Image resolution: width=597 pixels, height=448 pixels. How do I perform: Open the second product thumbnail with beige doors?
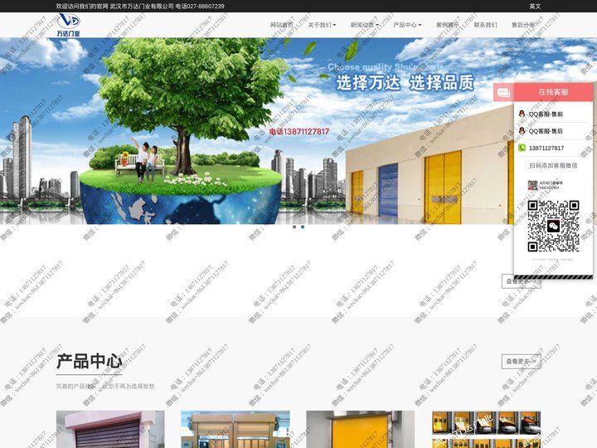235,430
